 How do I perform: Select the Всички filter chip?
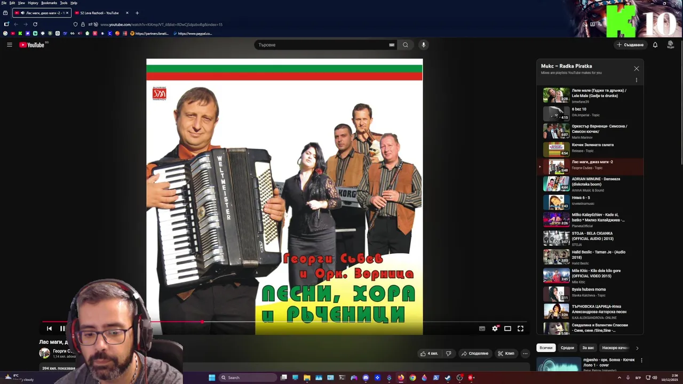(546, 348)
